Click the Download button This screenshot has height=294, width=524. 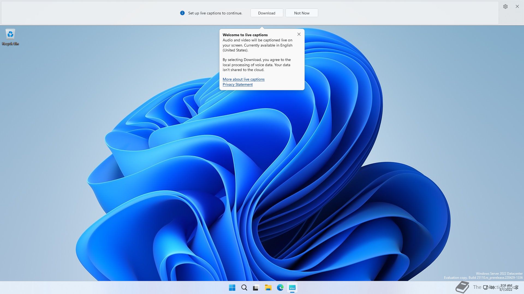(267, 13)
